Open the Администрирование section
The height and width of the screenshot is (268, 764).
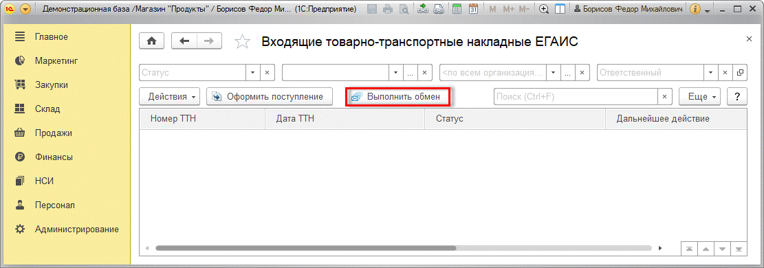76,229
